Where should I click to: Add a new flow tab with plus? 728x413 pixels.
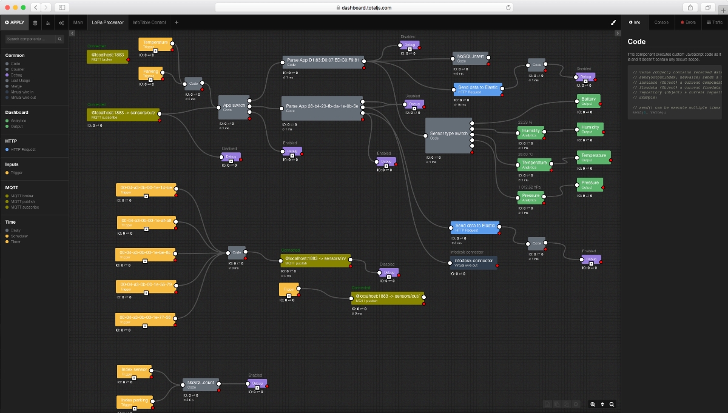click(177, 22)
